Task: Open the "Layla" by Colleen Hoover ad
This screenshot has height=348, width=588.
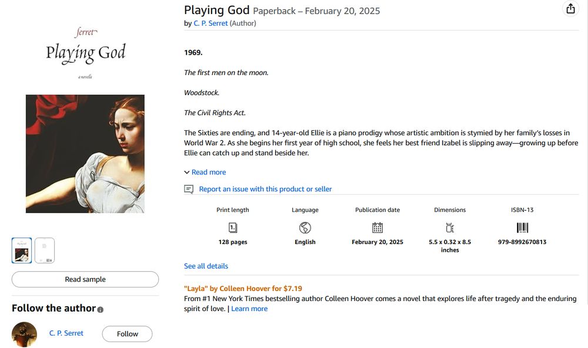Action: (x=243, y=288)
